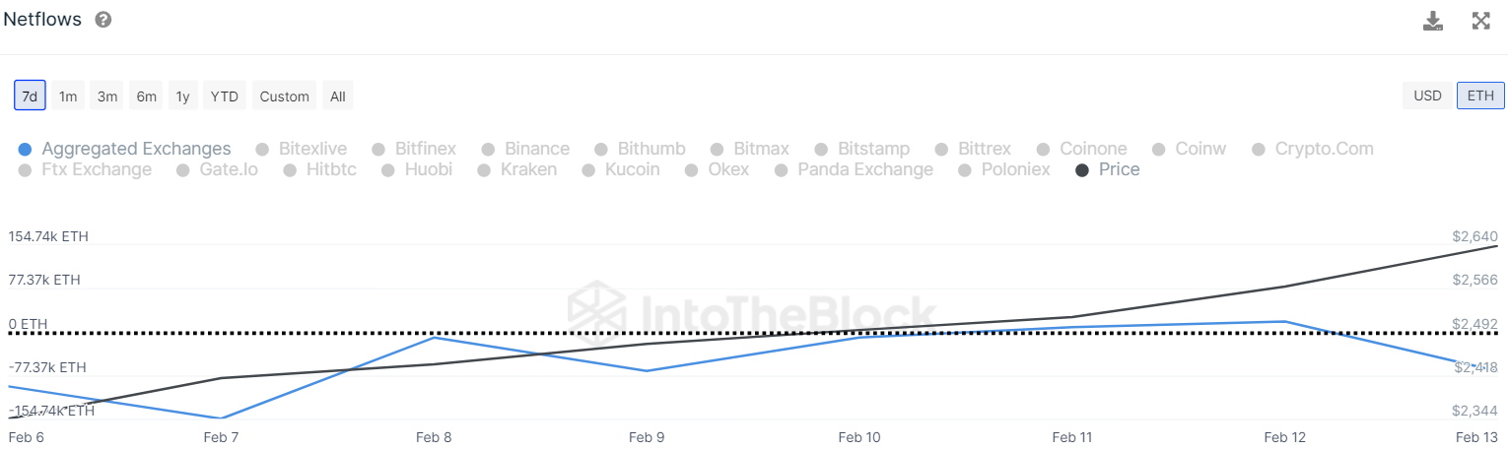Open the Netflows help question mark
This screenshot has height=450, width=1508.
click(x=103, y=20)
